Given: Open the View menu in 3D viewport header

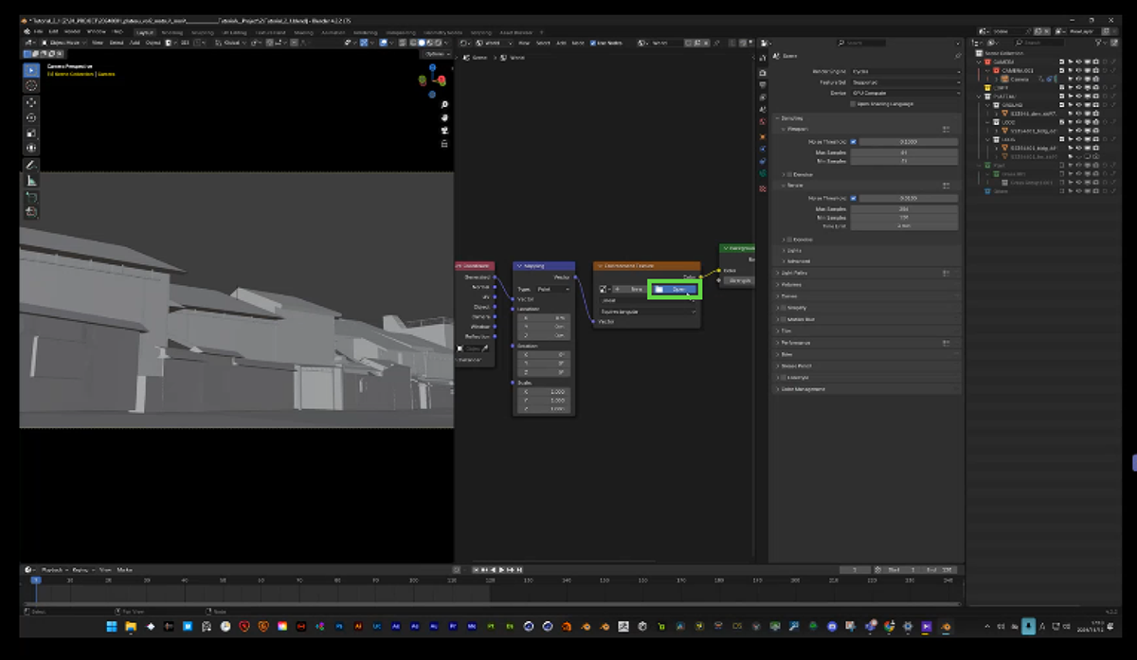Looking at the screenshot, I should 98,43.
